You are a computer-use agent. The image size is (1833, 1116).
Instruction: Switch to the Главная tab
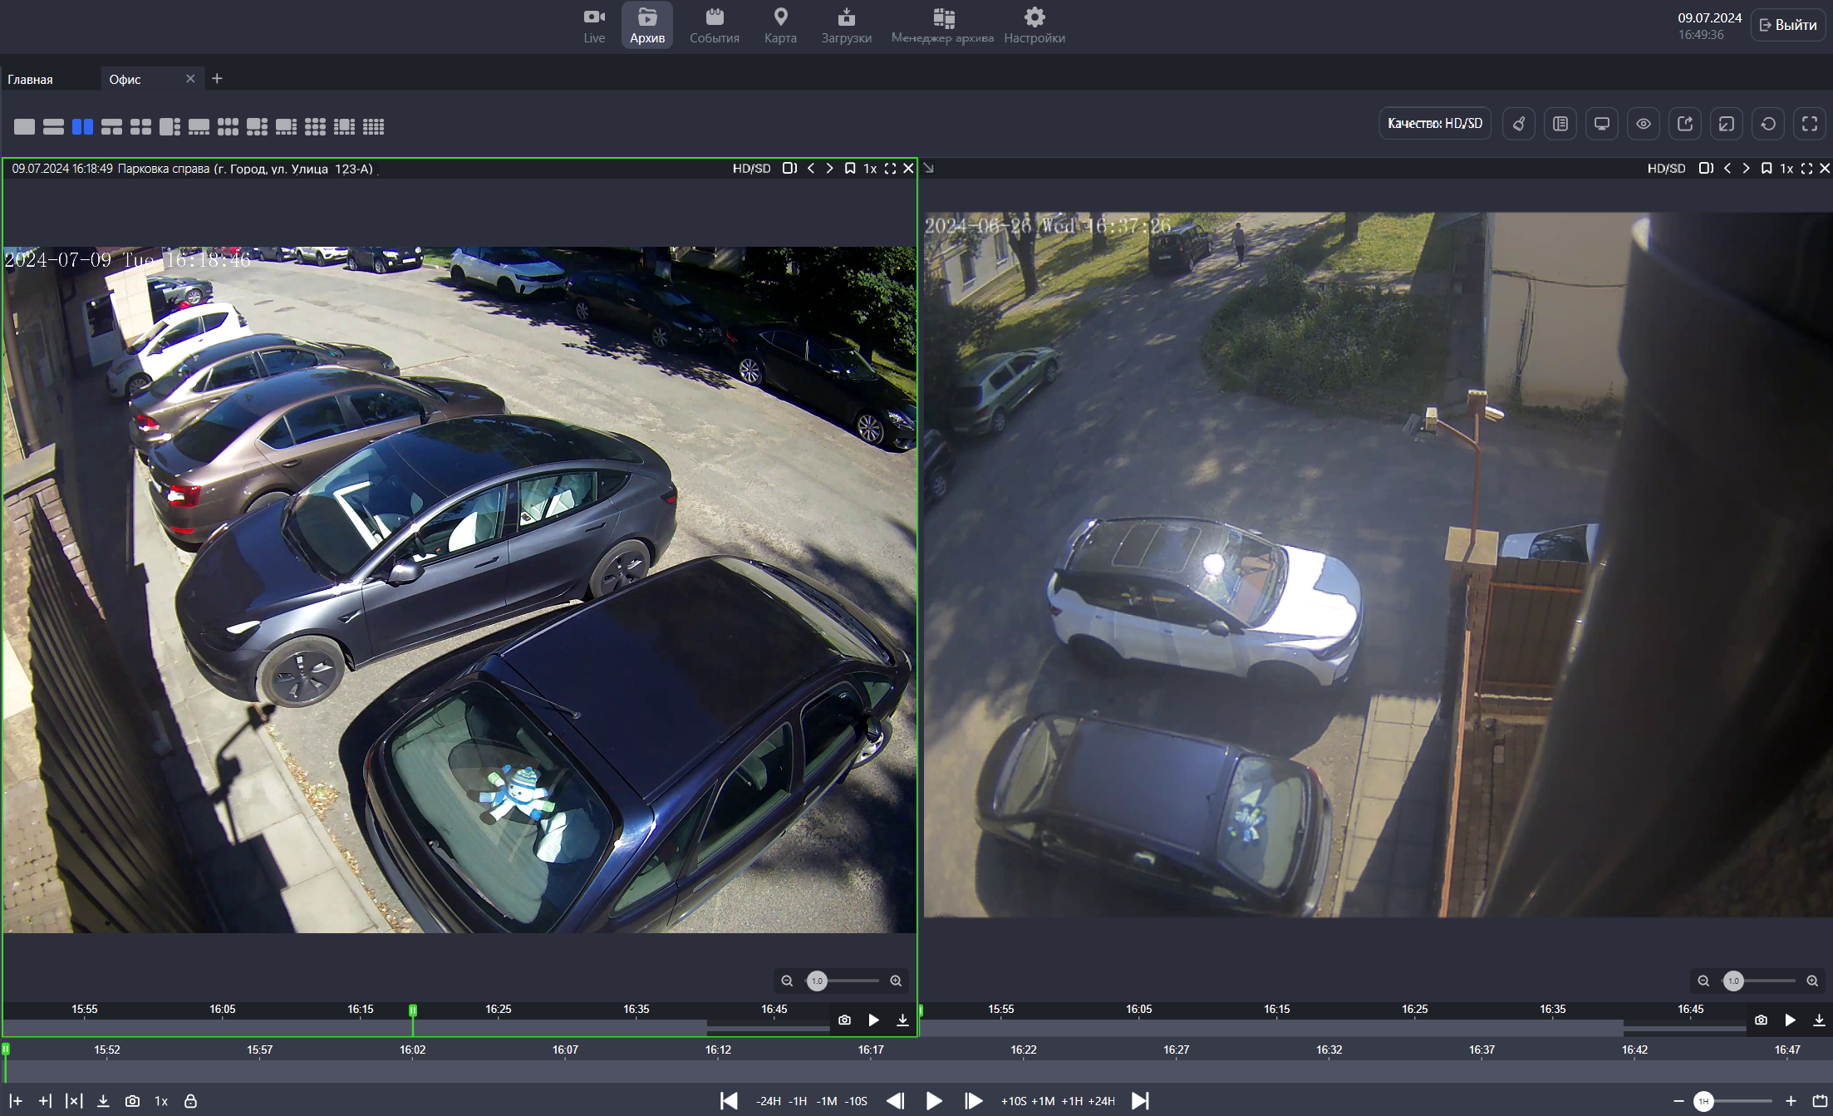31,79
